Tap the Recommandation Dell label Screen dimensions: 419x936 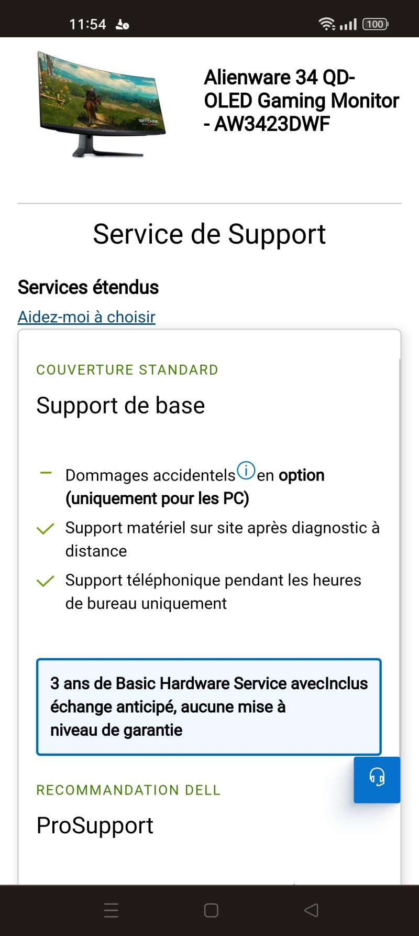[128, 790]
